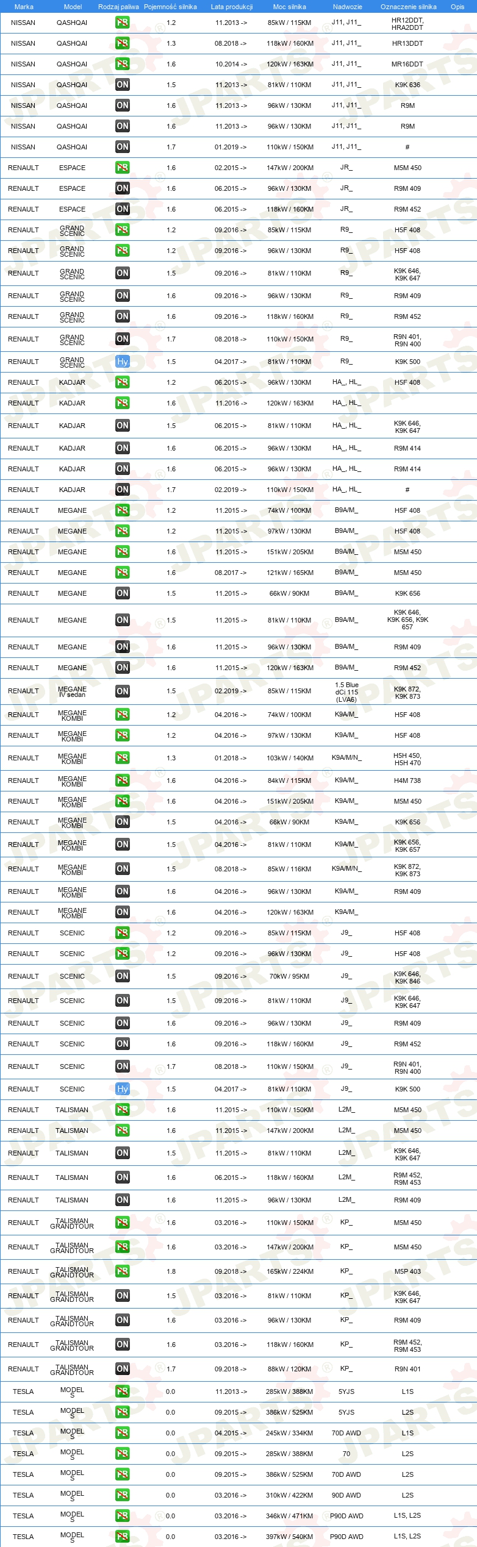Click the 70kW / 95KM power cell
This screenshot has width=477, height=1547.
tap(290, 976)
